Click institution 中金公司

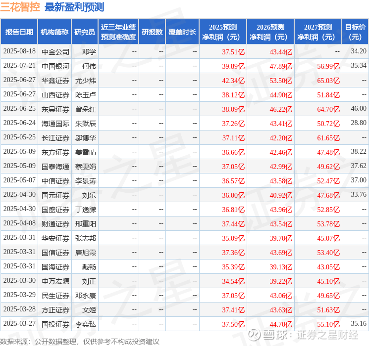55,52
